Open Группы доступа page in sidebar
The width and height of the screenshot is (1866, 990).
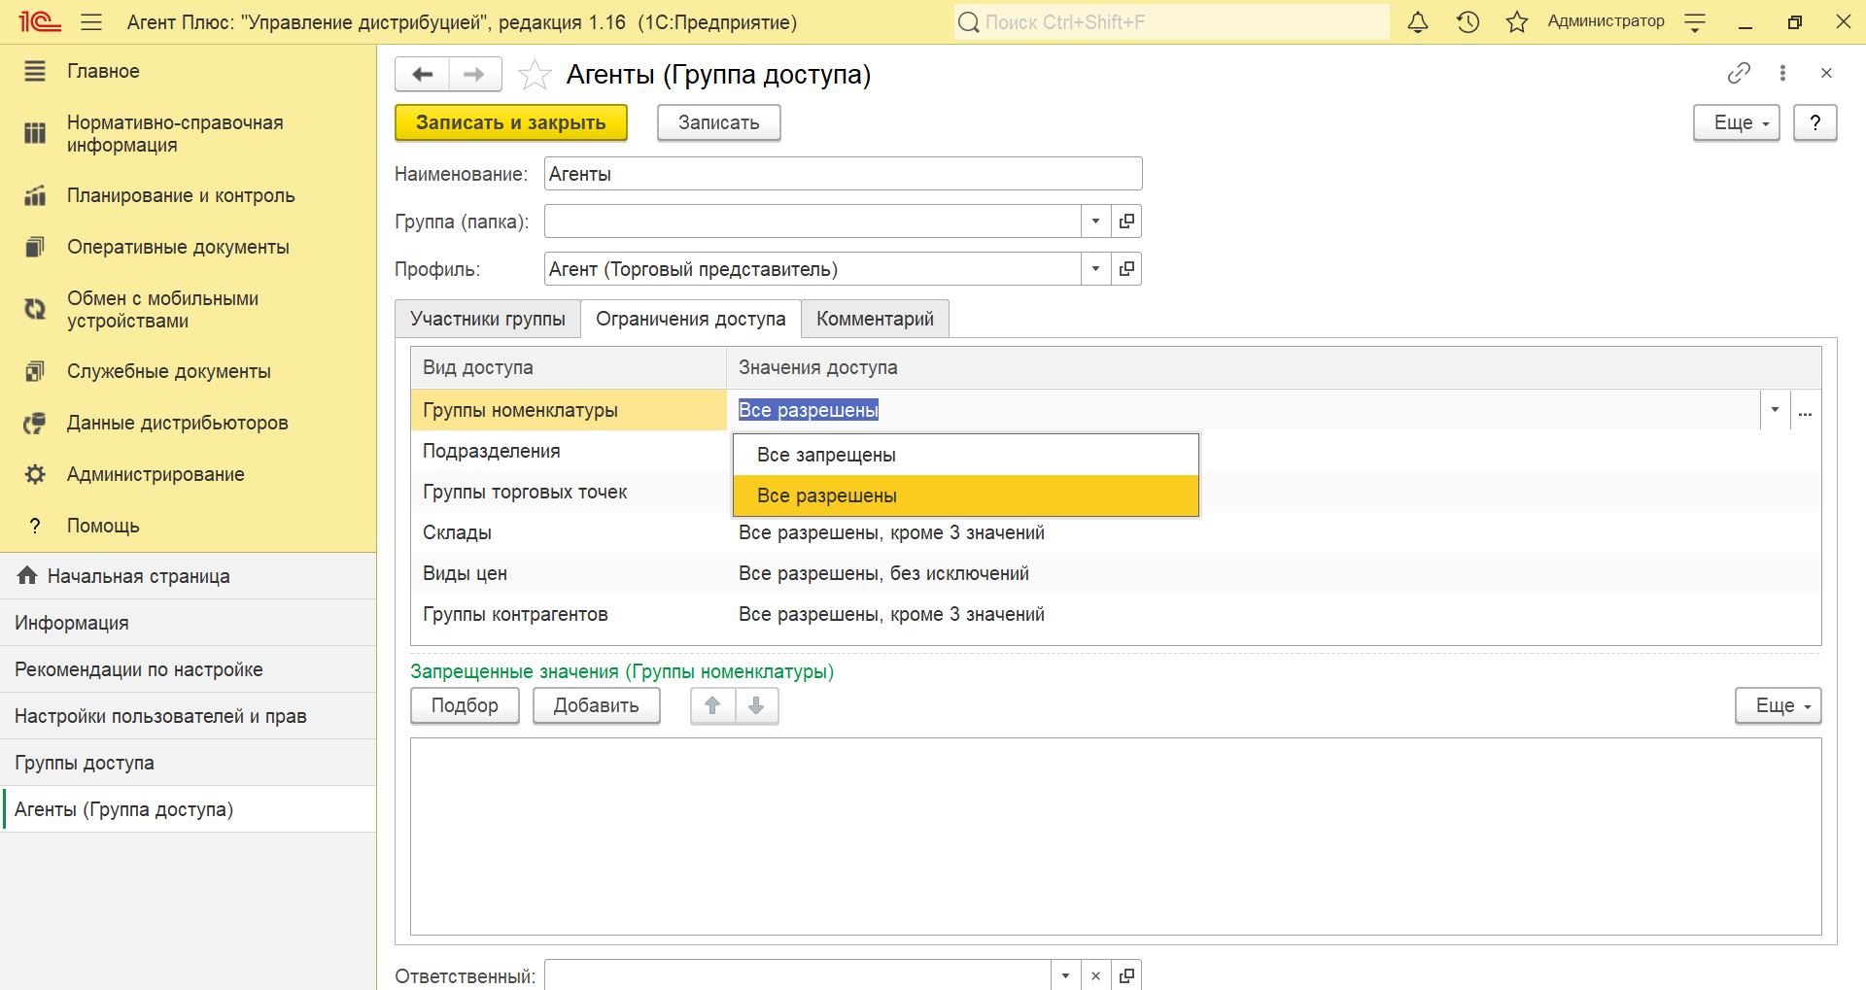point(188,763)
